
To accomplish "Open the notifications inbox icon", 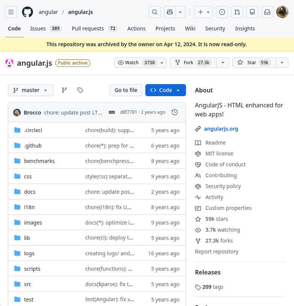I will coord(267,12).
